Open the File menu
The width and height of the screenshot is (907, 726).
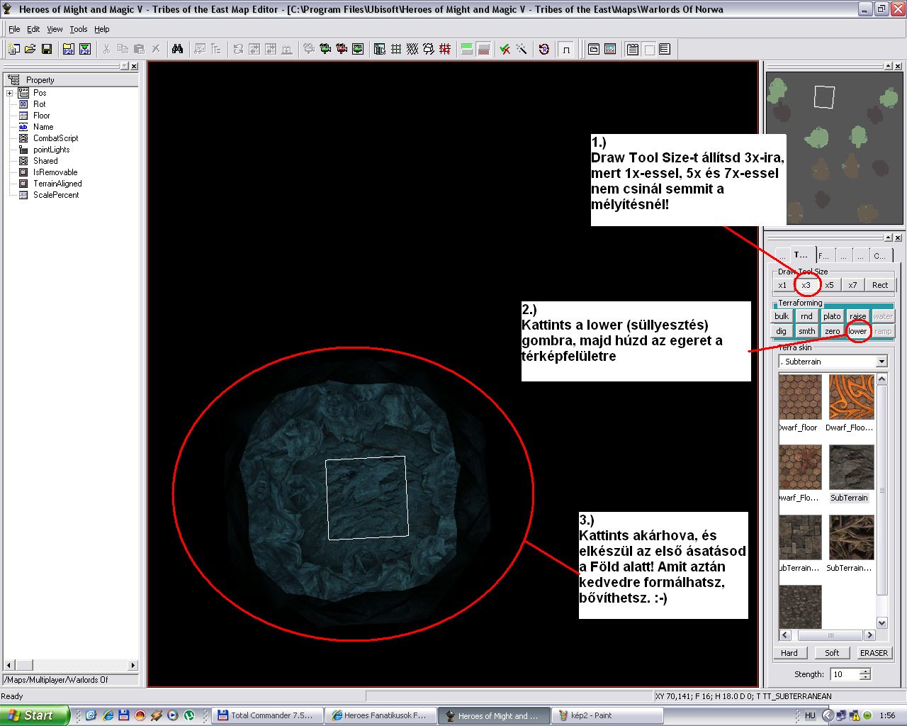click(x=14, y=29)
